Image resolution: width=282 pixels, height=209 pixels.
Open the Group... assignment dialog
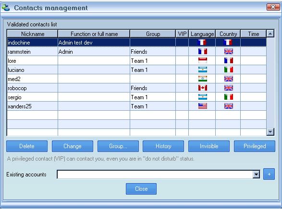tap(118, 146)
